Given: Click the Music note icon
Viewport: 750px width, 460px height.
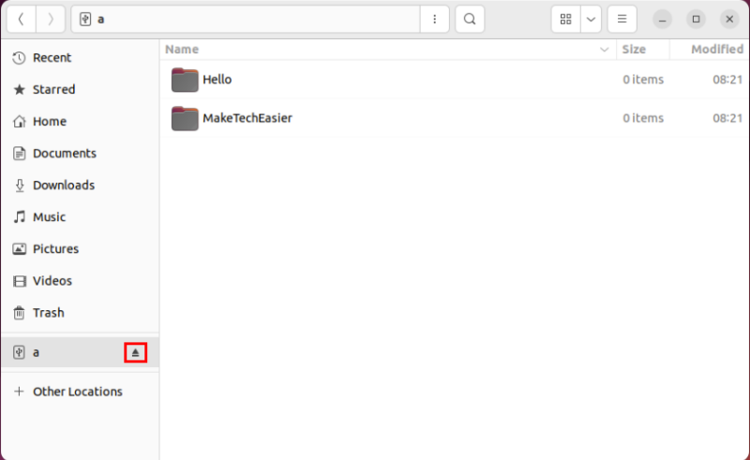Looking at the screenshot, I should pos(19,217).
